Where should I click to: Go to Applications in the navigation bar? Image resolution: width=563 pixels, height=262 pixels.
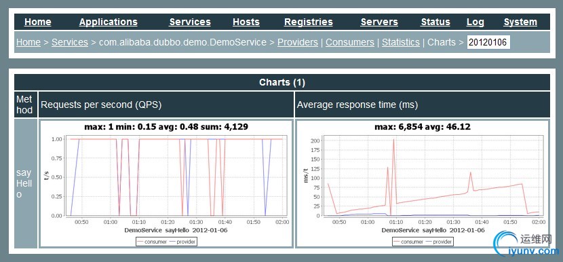point(108,22)
